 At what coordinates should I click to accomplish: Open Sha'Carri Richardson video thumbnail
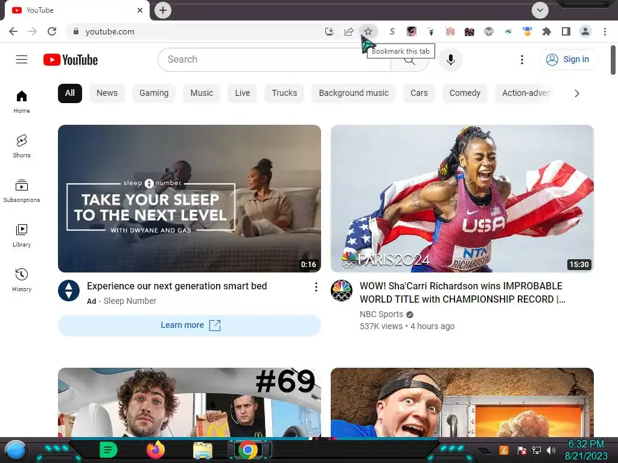tap(462, 198)
